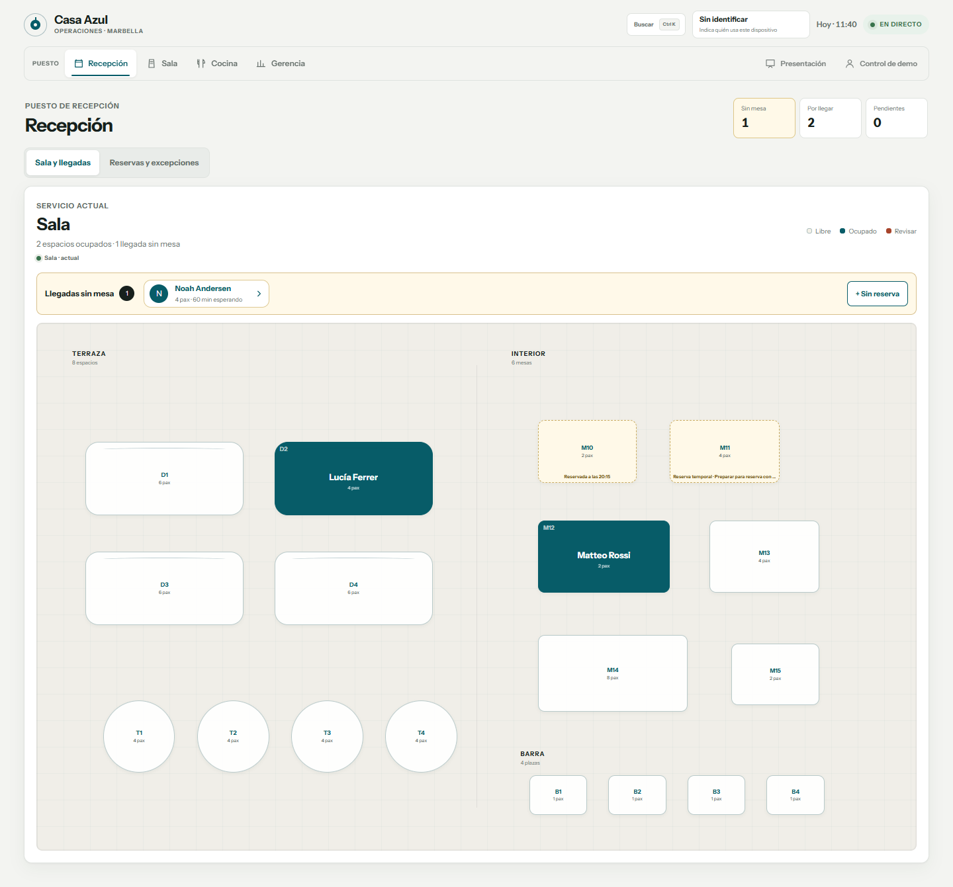The height and width of the screenshot is (887, 953).
Task: Select bar seat B4
Action: [x=795, y=795]
